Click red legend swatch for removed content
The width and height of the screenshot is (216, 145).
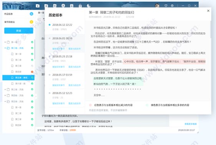tap(91, 105)
